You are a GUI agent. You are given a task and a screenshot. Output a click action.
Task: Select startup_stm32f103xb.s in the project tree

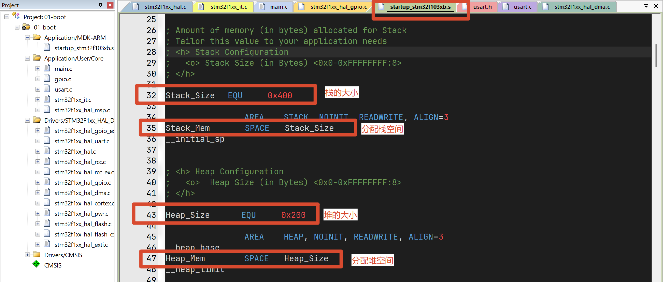[x=84, y=48]
